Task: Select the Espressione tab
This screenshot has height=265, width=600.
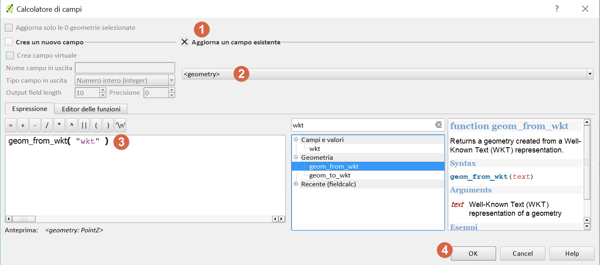Action: (30, 109)
